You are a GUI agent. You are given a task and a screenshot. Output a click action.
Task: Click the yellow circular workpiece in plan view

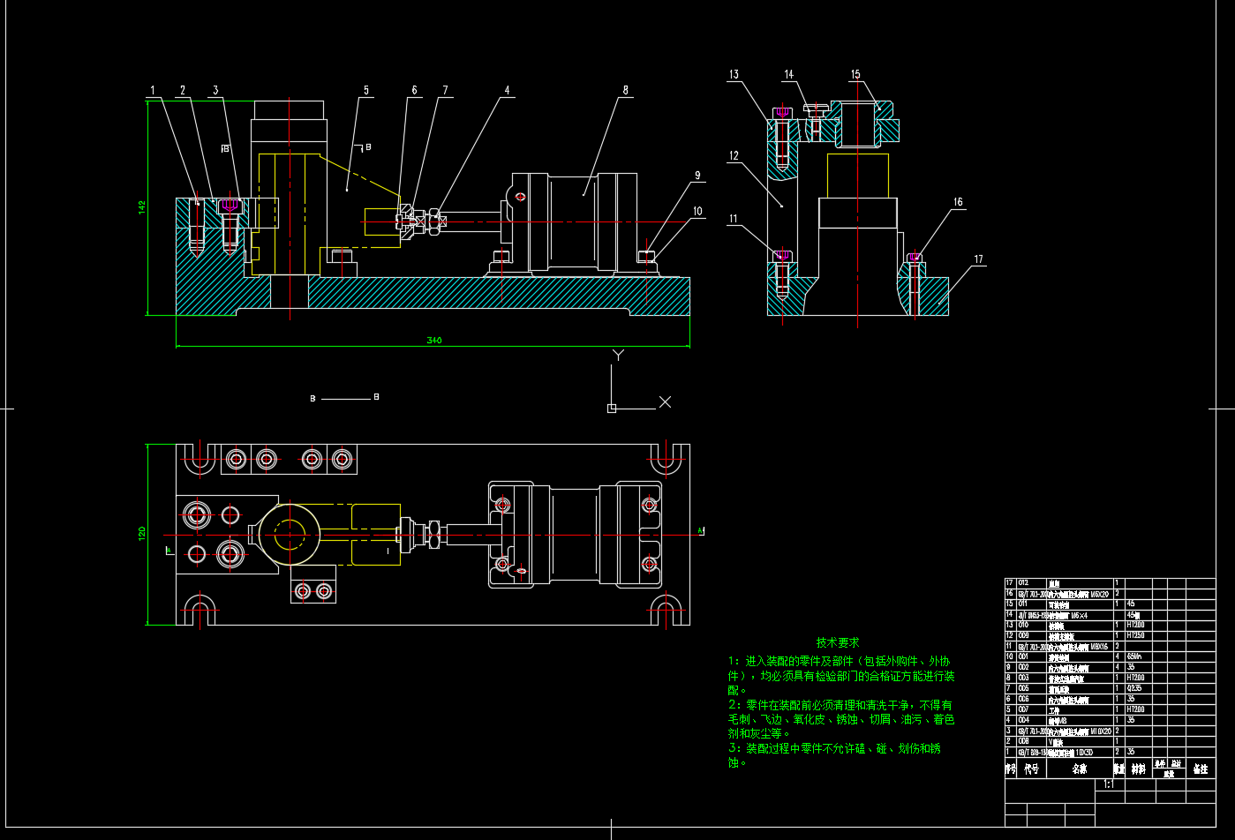289,532
